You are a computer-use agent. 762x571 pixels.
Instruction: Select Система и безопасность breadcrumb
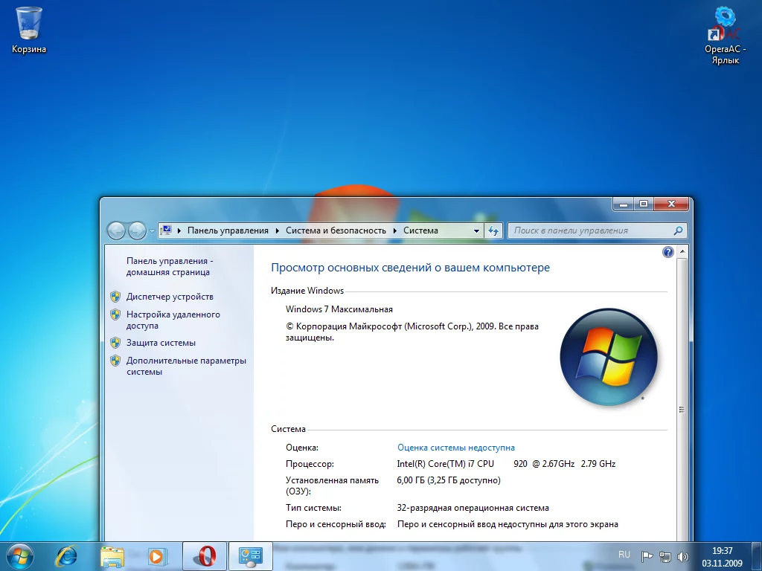tap(336, 230)
